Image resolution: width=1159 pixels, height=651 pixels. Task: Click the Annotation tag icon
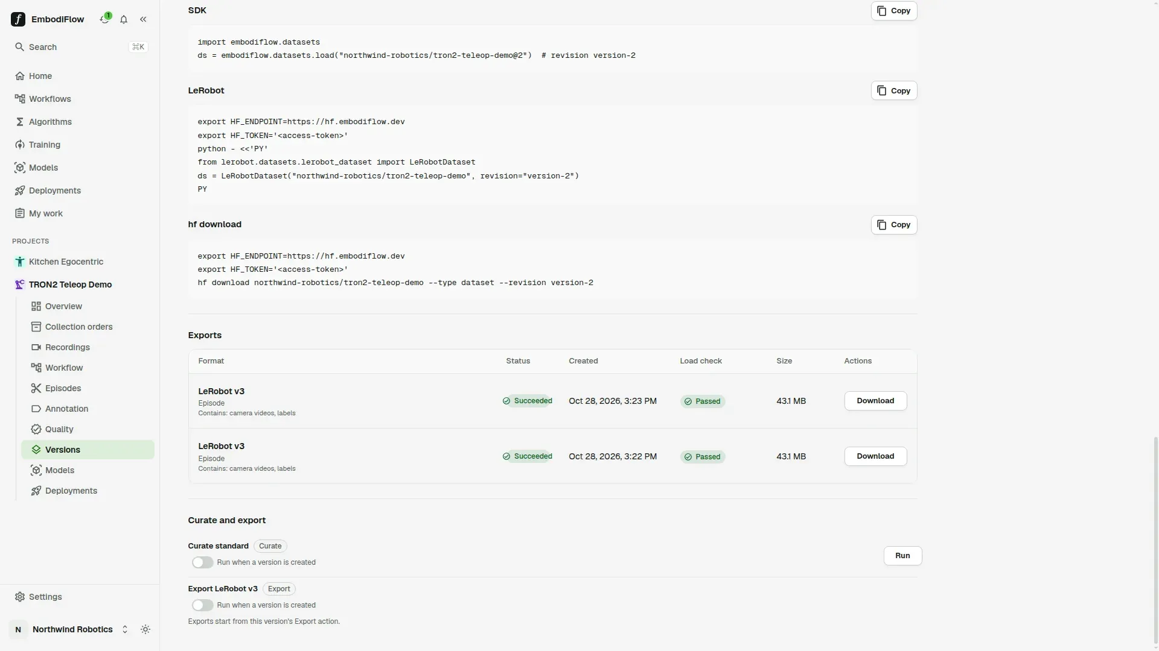36,409
